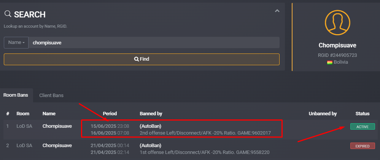
Task: Click the Period column header
Action: click(x=110, y=114)
